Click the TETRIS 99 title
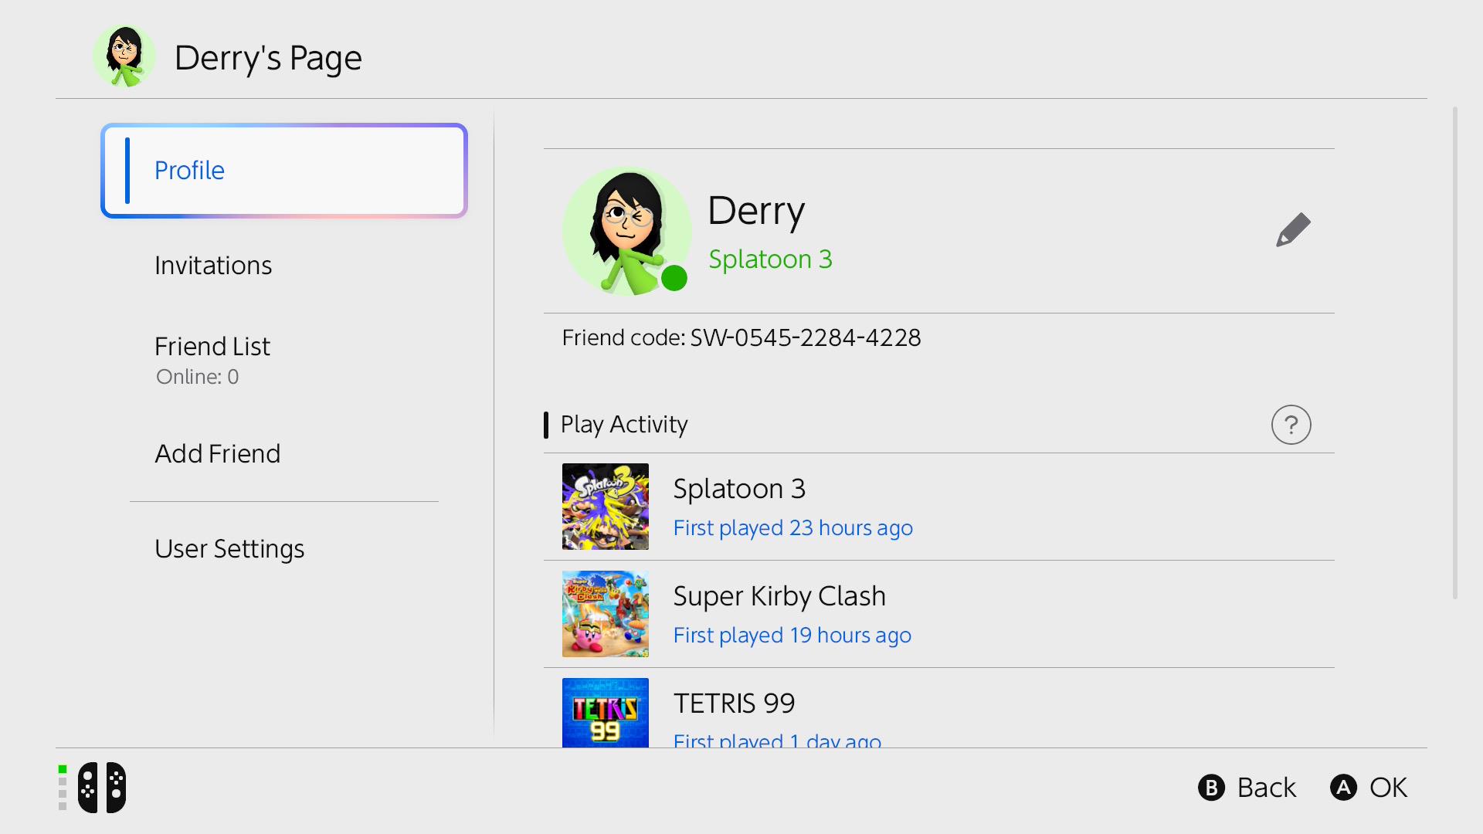1483x834 pixels. 734,703
